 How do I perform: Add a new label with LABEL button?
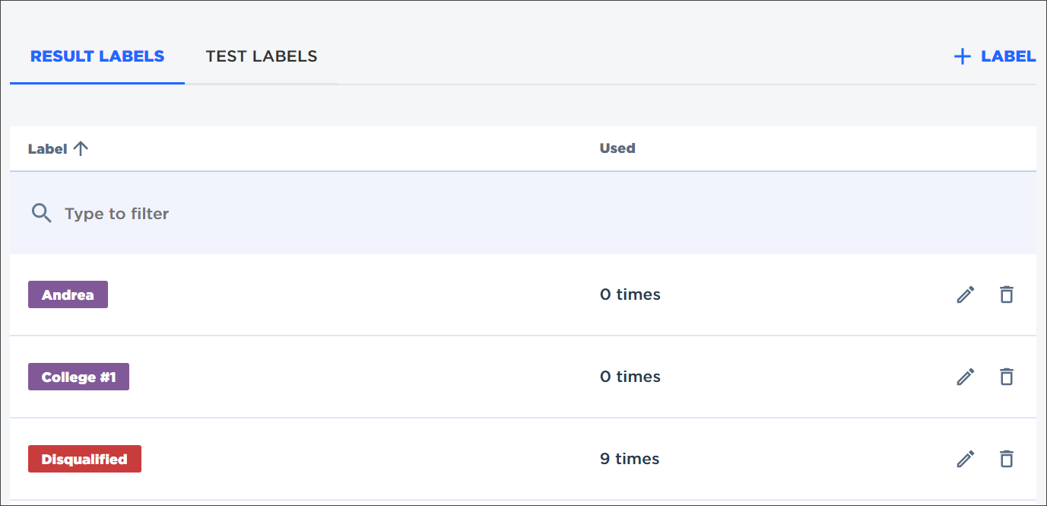pos(995,56)
